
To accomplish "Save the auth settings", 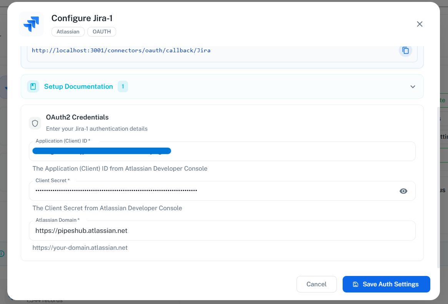I will [386, 284].
